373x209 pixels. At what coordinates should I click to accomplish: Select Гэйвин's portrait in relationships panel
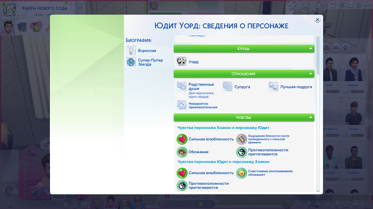[x=354, y=157]
